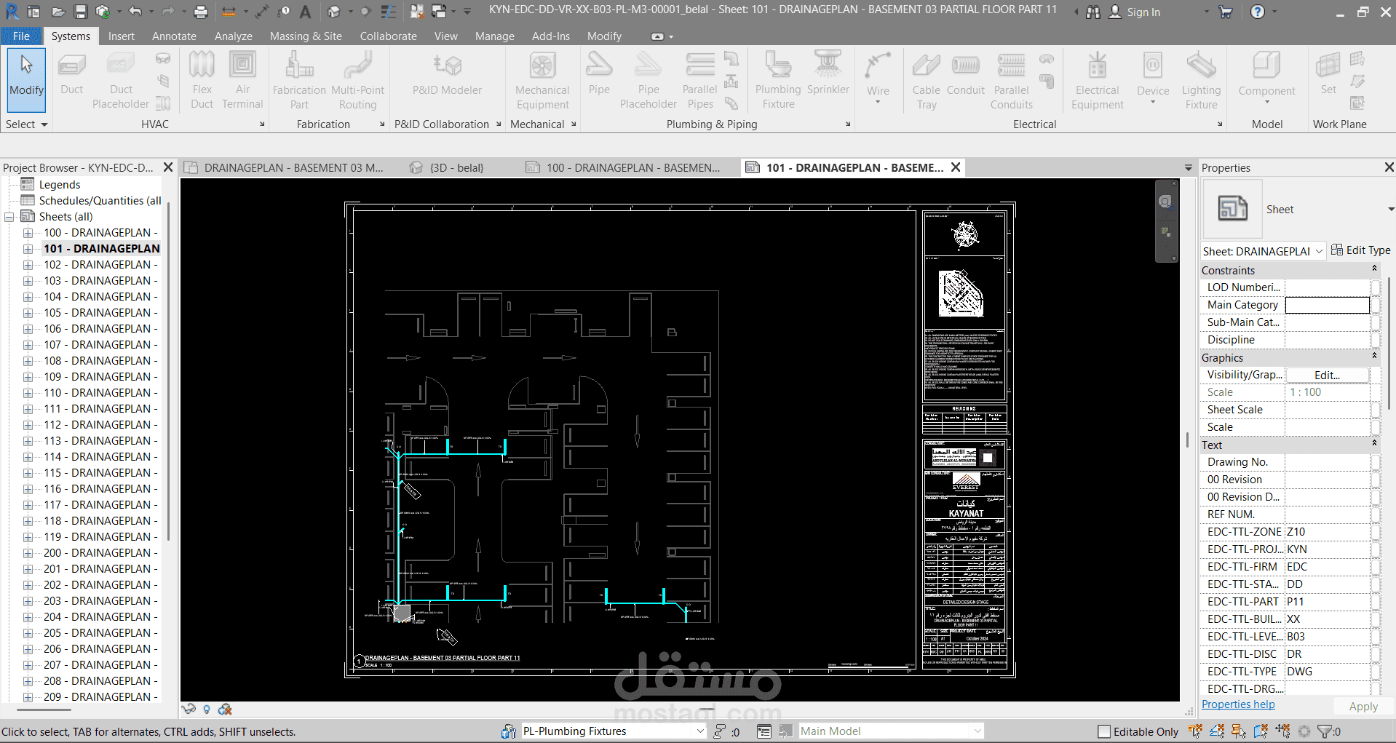This screenshot has width=1396, height=743.
Task: Click the Print icon in quick access toolbar
Action: [x=201, y=12]
